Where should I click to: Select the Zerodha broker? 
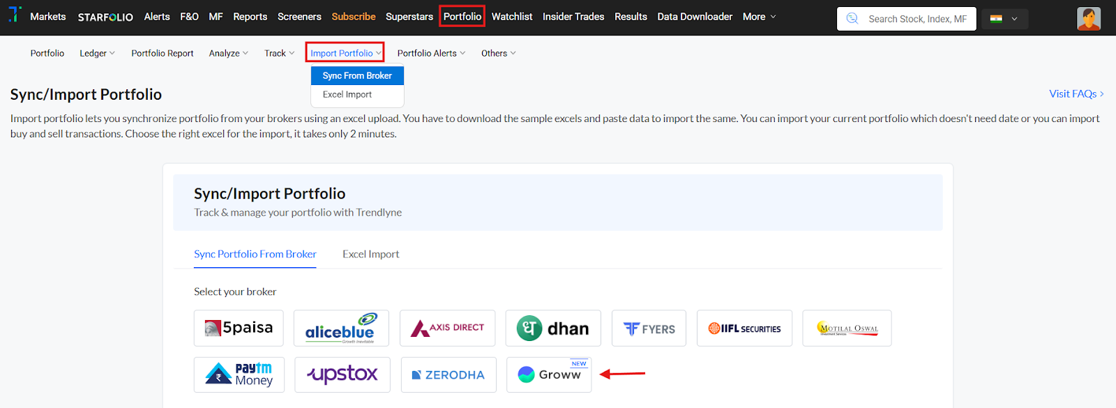coord(448,375)
